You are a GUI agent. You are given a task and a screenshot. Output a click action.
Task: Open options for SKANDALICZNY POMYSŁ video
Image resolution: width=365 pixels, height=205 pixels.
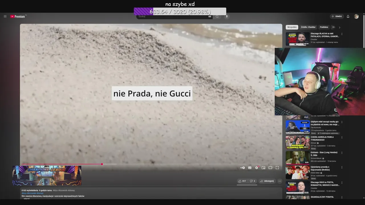coord(342,197)
